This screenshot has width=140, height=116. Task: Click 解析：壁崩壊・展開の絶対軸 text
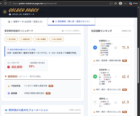point(108,61)
